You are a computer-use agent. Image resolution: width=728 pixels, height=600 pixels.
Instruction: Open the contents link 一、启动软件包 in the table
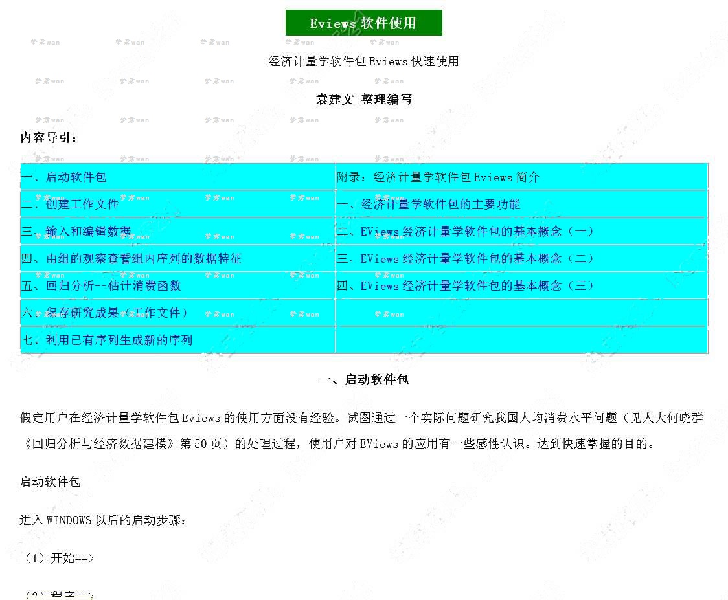click(x=63, y=177)
